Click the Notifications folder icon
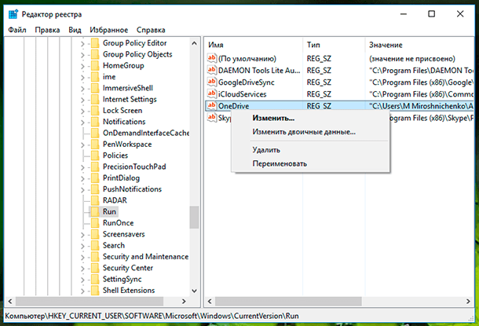Viewport: 479px width, 326px height. point(95,122)
